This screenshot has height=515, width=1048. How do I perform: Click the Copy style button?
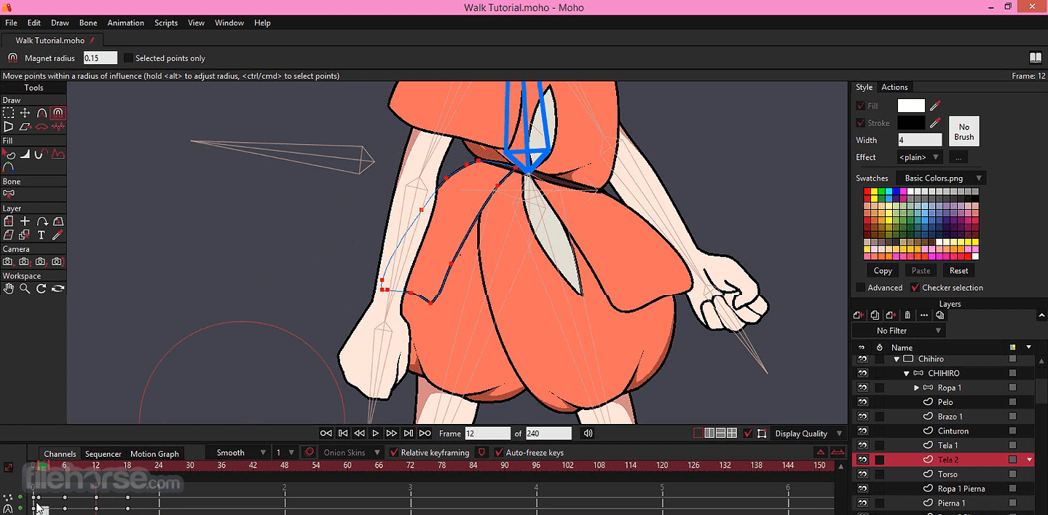[x=883, y=270]
